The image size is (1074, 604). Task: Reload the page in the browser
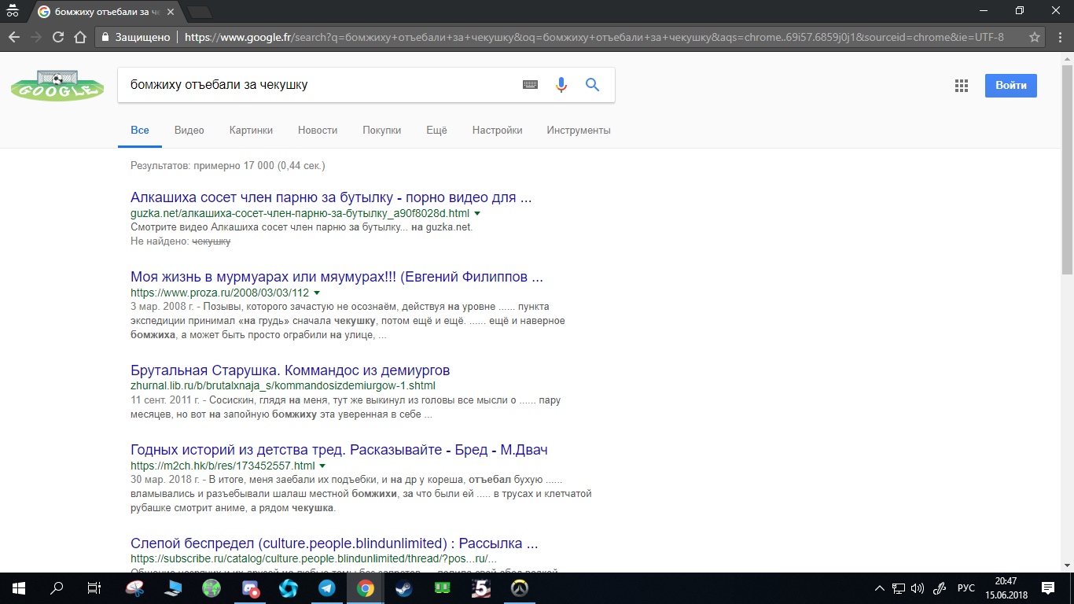pos(57,37)
